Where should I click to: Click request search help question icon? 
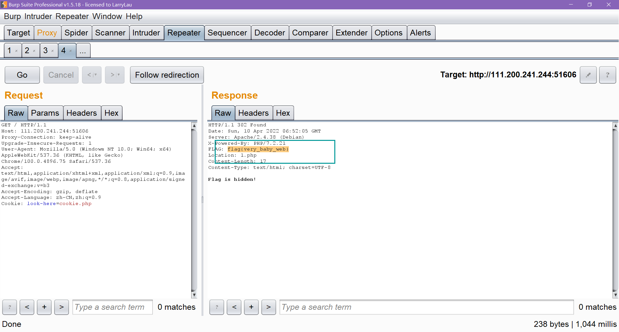pos(10,307)
